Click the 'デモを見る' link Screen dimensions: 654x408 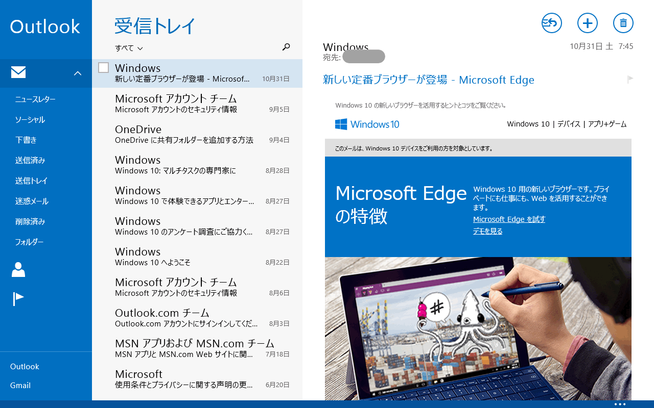487,231
